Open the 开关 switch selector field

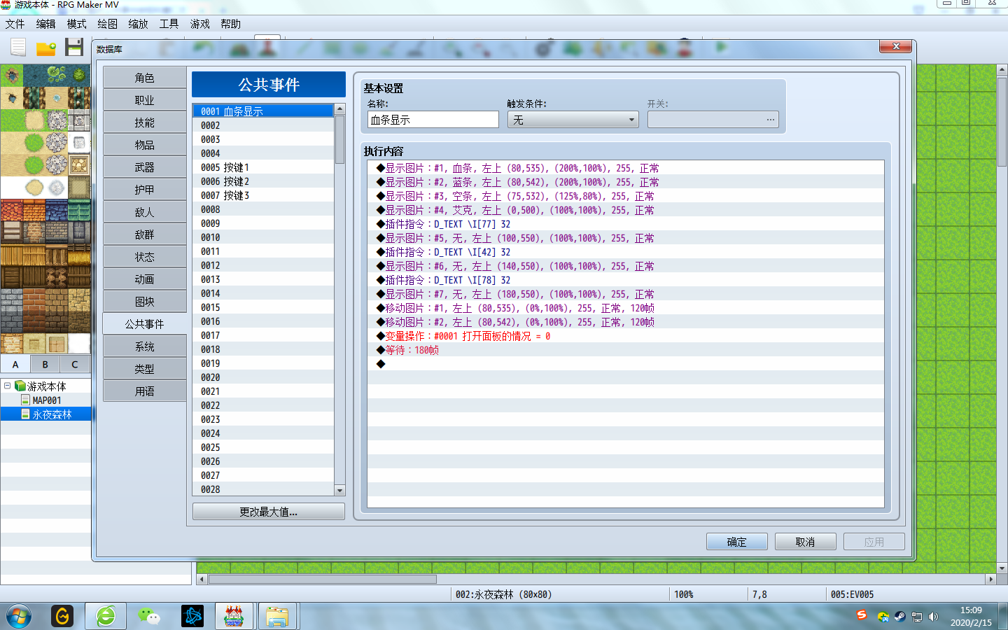click(713, 120)
